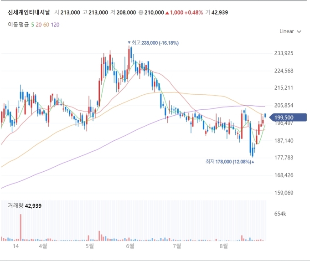Click the current price tag 199,500

288,118
